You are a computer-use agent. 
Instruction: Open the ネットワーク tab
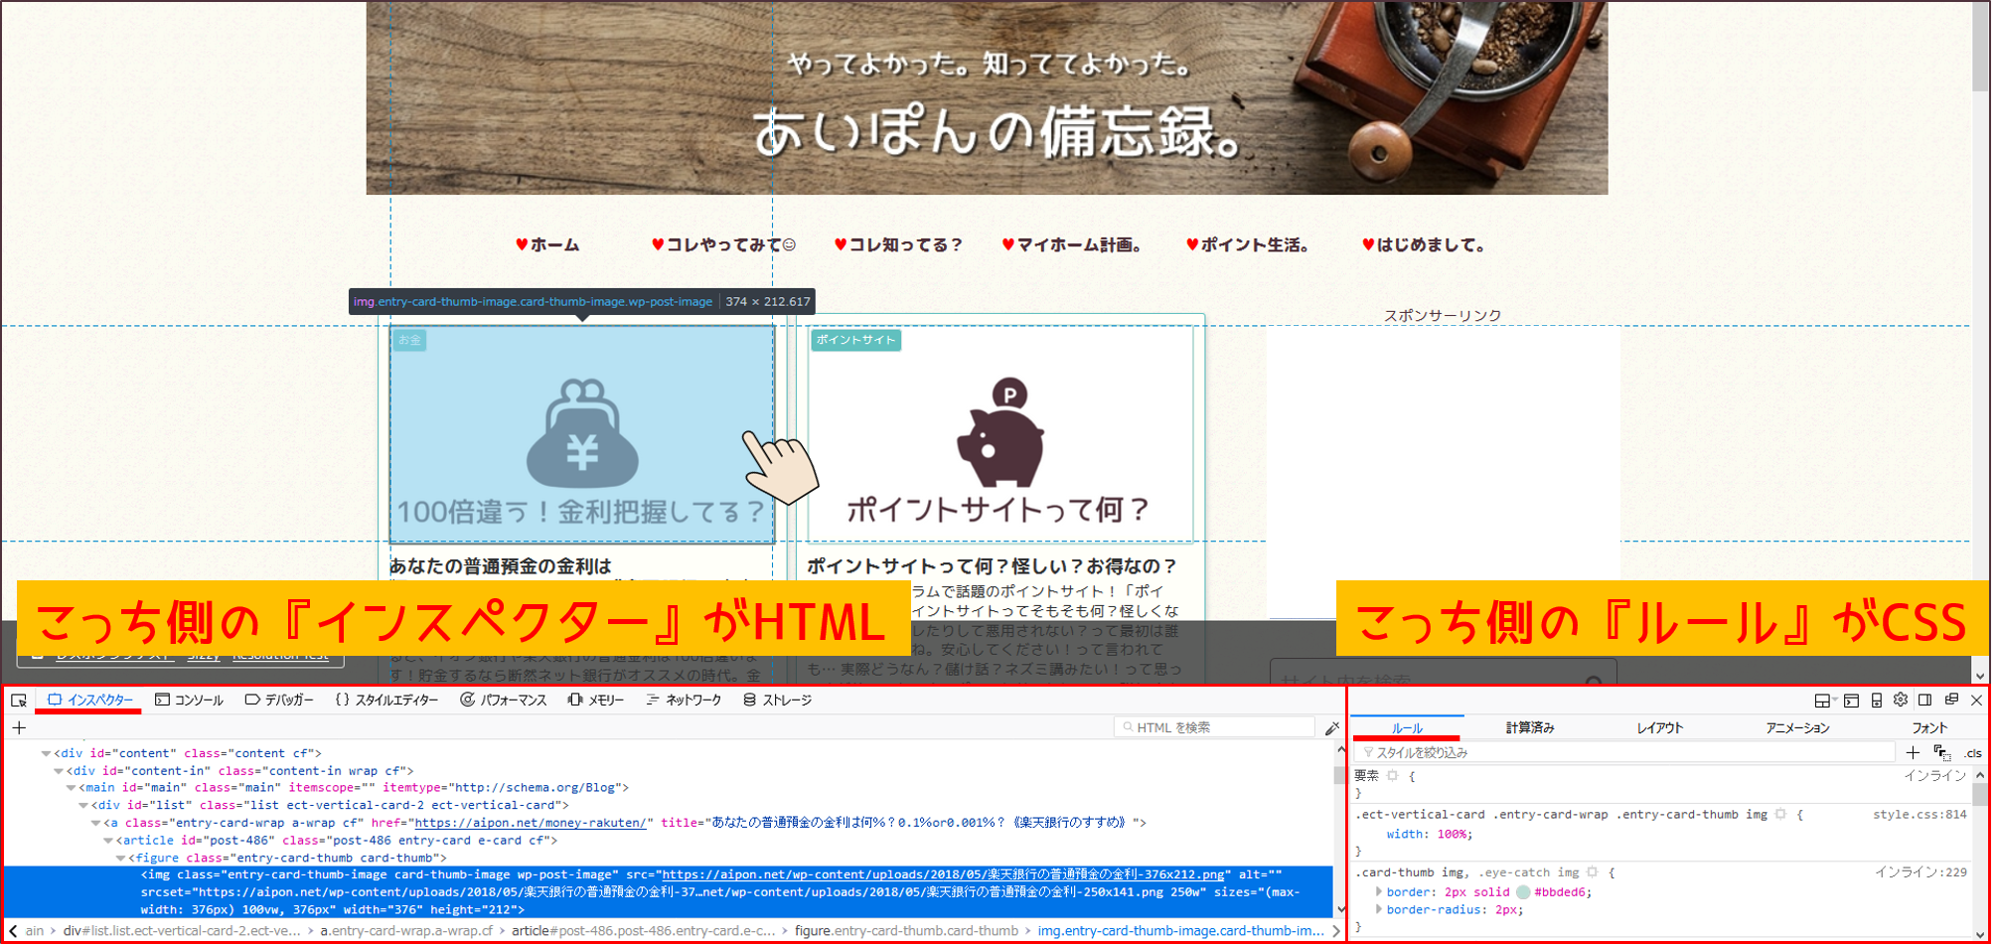684,701
